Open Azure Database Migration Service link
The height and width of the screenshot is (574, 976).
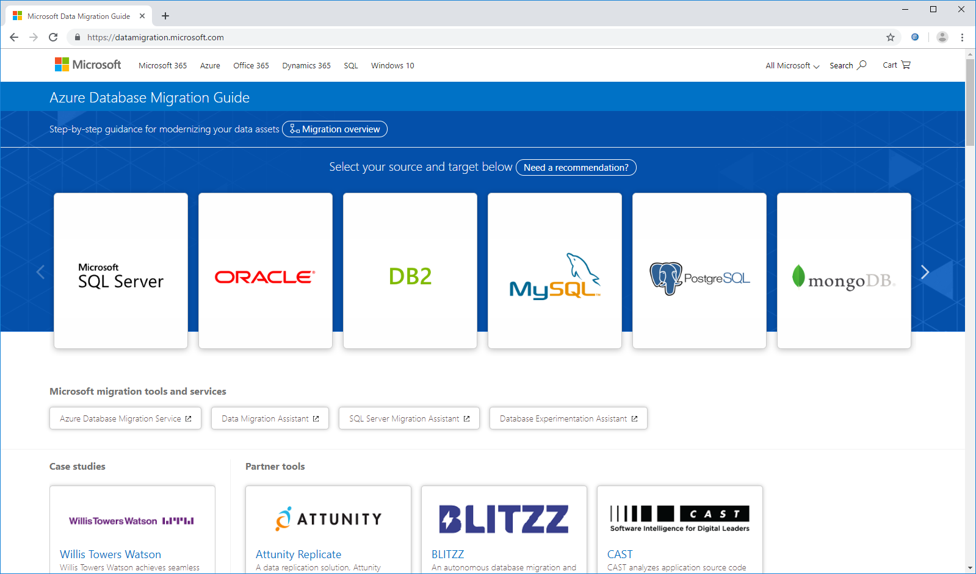click(125, 418)
